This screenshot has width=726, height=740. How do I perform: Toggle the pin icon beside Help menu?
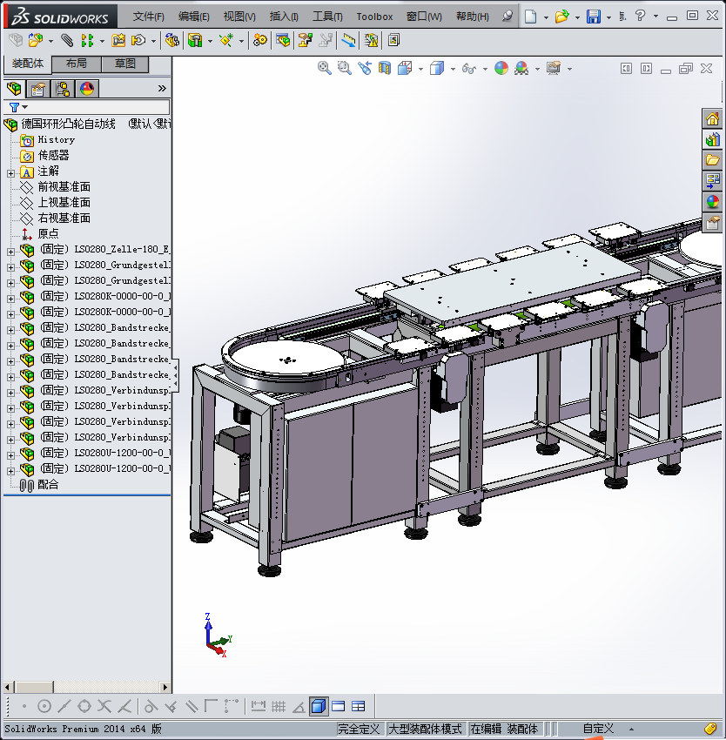click(x=508, y=17)
